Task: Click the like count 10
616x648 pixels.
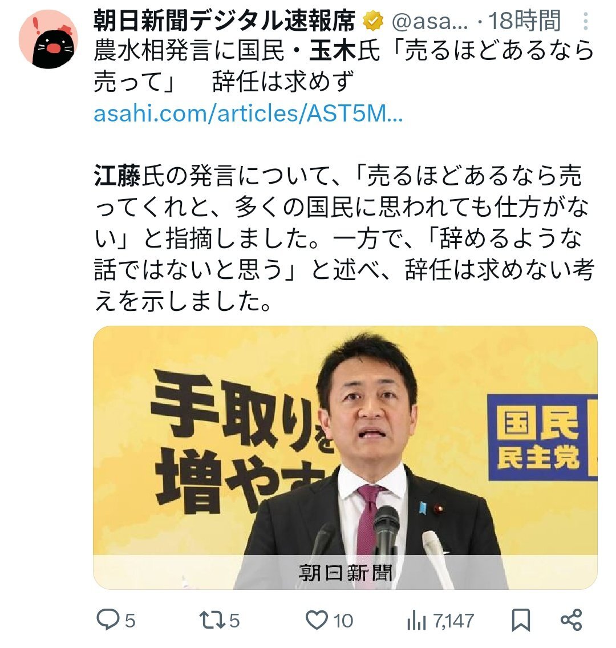Action: [343, 621]
